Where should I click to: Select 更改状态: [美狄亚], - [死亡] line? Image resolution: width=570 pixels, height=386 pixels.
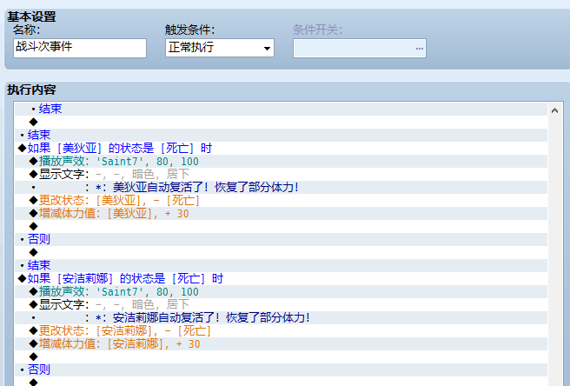[281, 201]
